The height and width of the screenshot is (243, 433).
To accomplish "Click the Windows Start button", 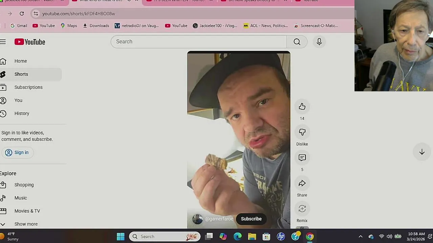I will 121,237.
